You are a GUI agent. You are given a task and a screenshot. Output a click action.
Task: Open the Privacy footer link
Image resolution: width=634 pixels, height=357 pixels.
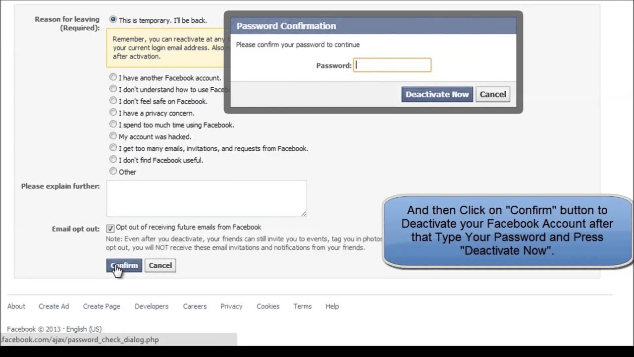tap(231, 306)
